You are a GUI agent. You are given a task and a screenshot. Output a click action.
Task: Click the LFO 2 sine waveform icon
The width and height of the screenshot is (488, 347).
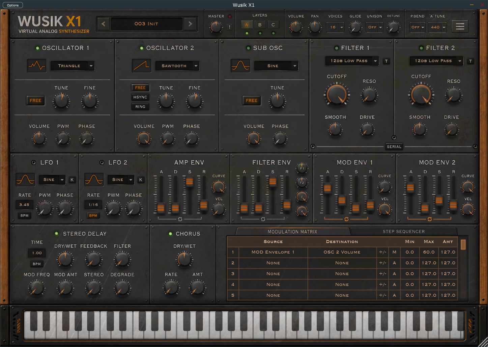94,180
